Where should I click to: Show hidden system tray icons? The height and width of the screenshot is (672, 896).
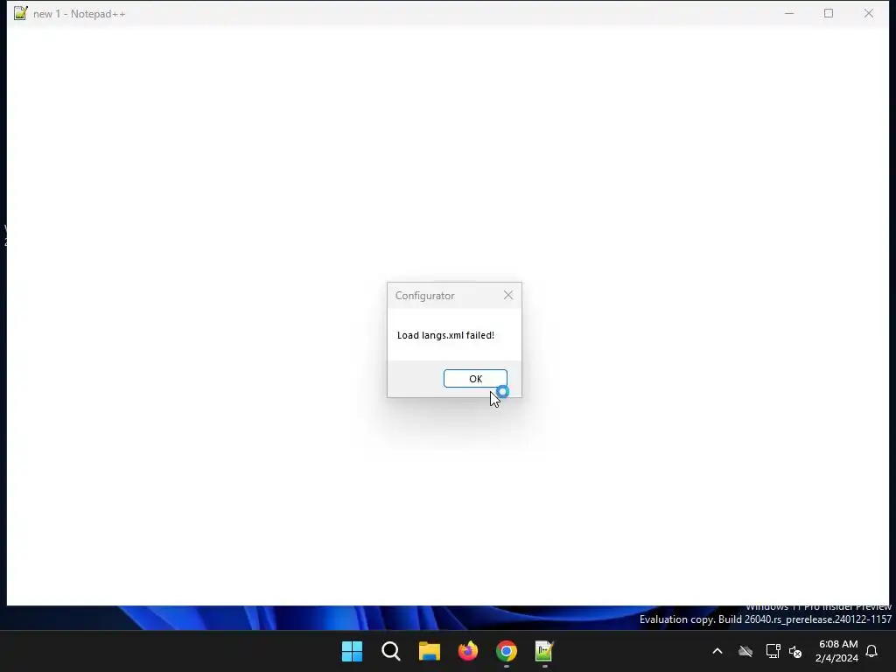717,651
